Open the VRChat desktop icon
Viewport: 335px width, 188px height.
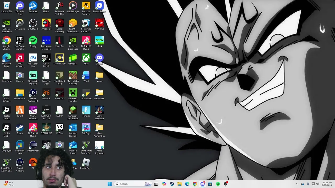[x=59, y=129]
